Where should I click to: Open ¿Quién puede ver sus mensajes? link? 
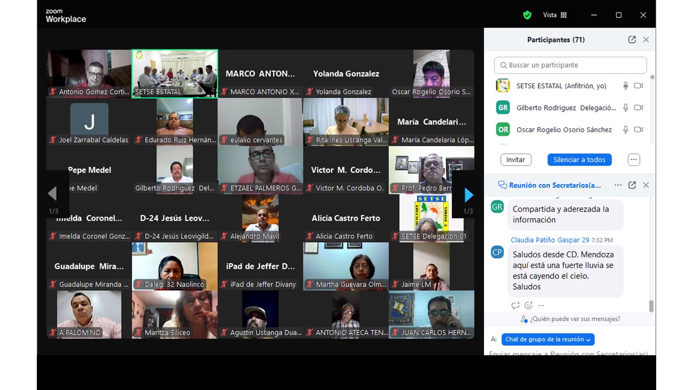pos(570,319)
